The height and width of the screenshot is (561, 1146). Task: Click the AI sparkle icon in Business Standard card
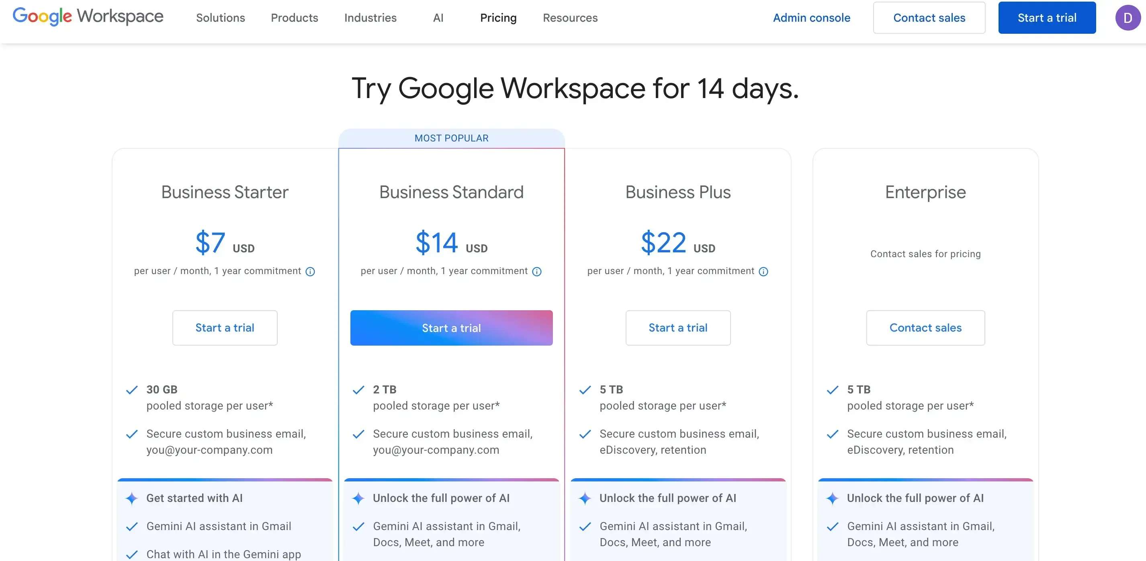[x=358, y=498]
